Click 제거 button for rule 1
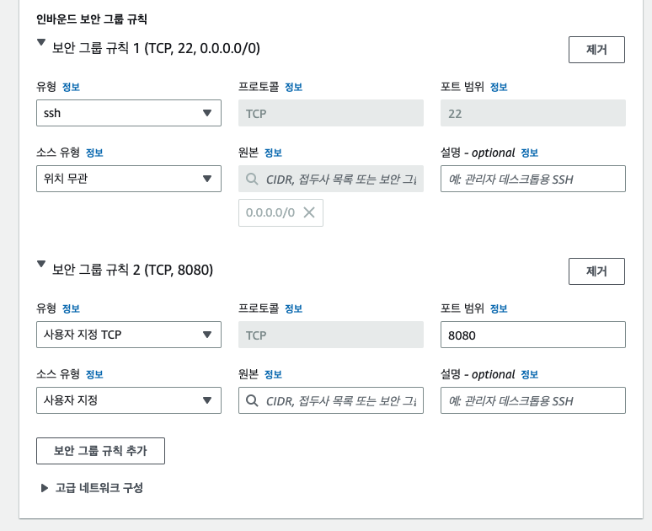652x531 pixels. tap(596, 50)
